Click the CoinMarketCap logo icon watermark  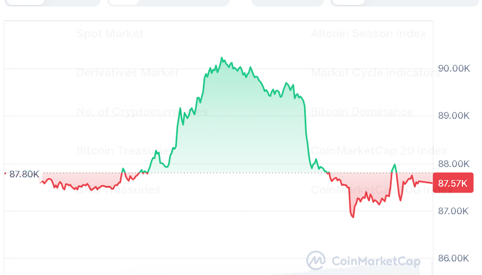point(316,261)
